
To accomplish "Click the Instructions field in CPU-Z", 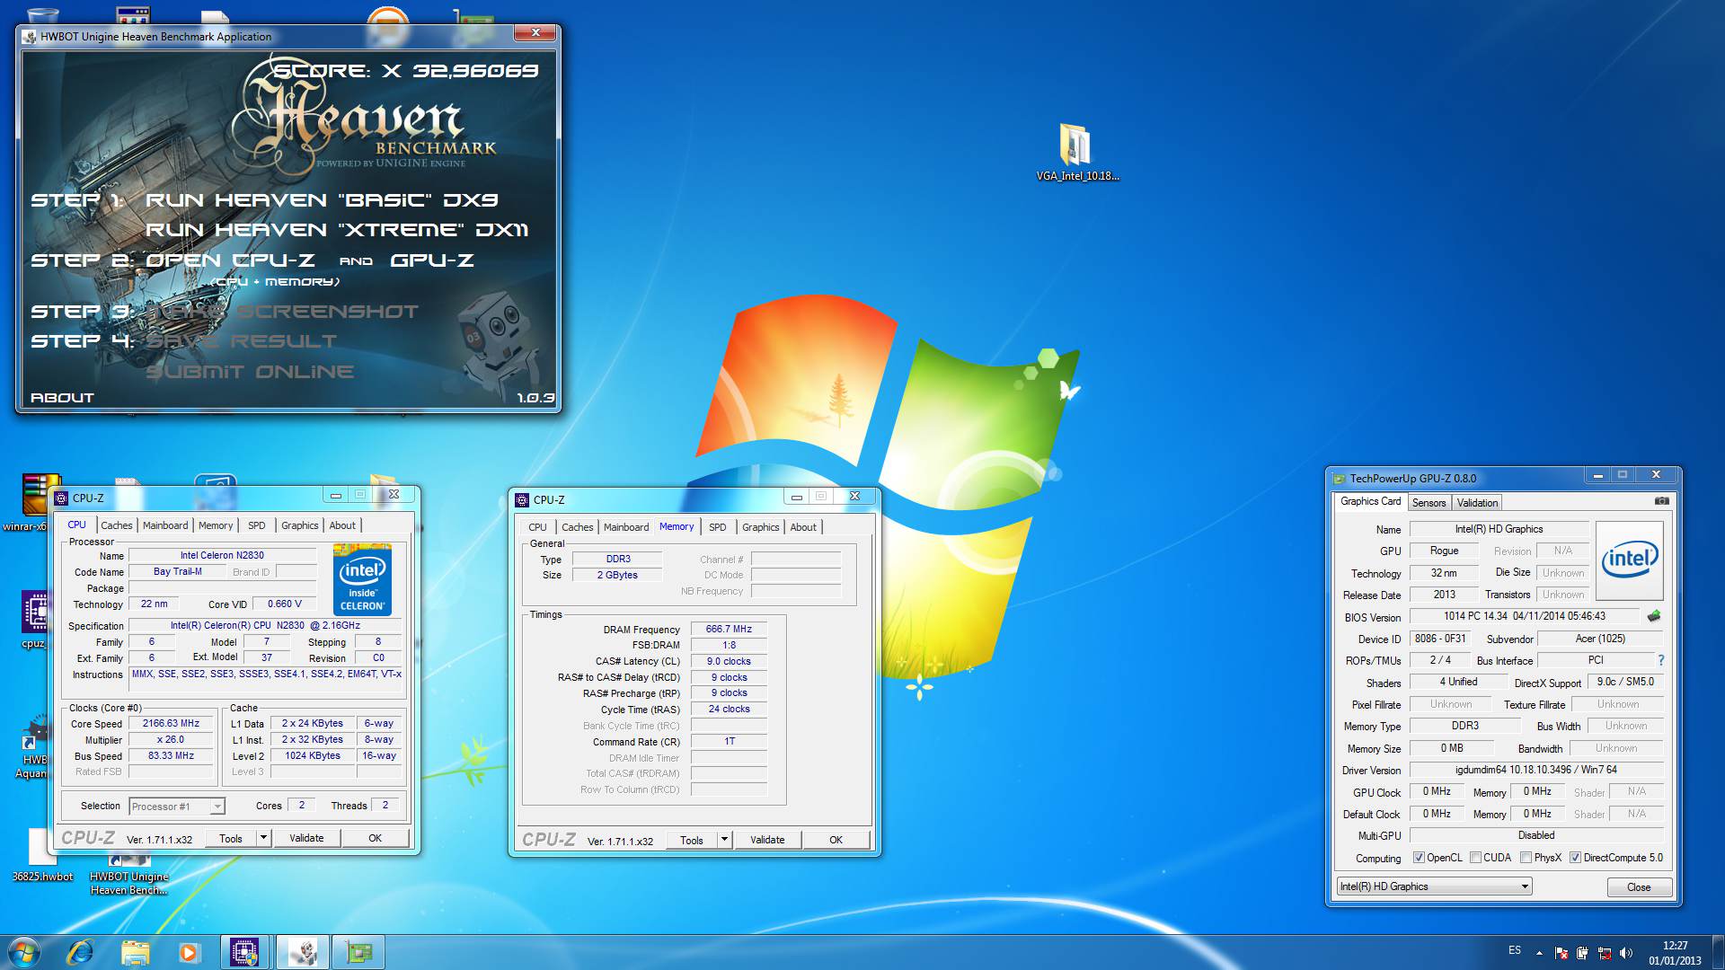I will [267, 681].
